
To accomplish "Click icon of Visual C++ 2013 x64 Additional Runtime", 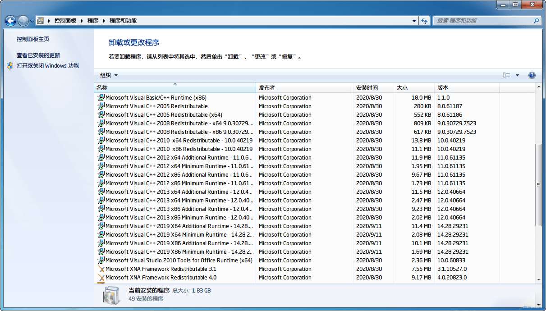I will (101, 192).
